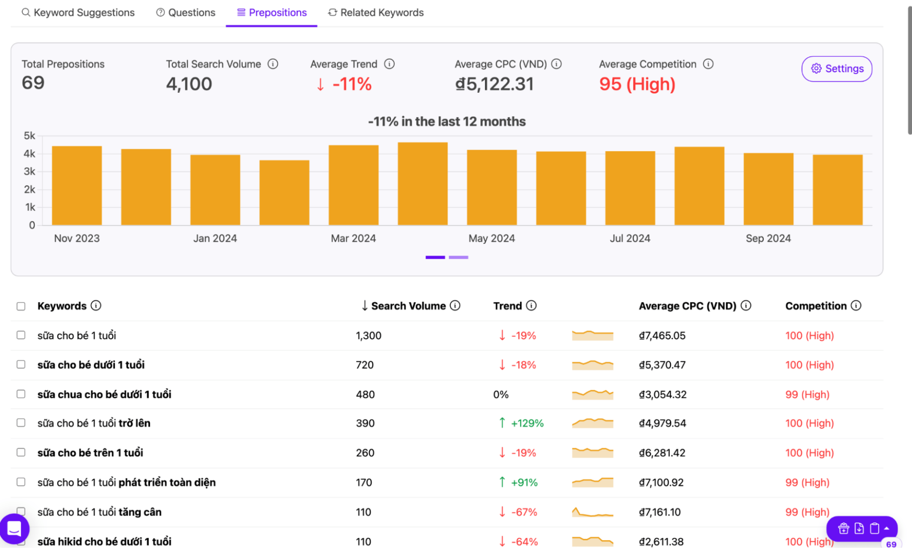This screenshot has height=548, width=912.
Task: Click info icon next to Keywords column header
Action: click(96, 306)
